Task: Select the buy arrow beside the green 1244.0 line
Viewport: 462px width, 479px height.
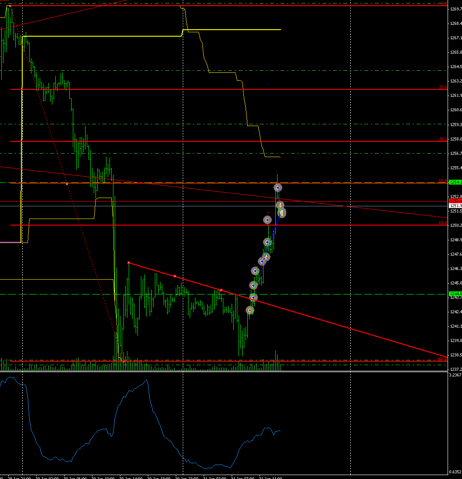Action: coord(253,297)
